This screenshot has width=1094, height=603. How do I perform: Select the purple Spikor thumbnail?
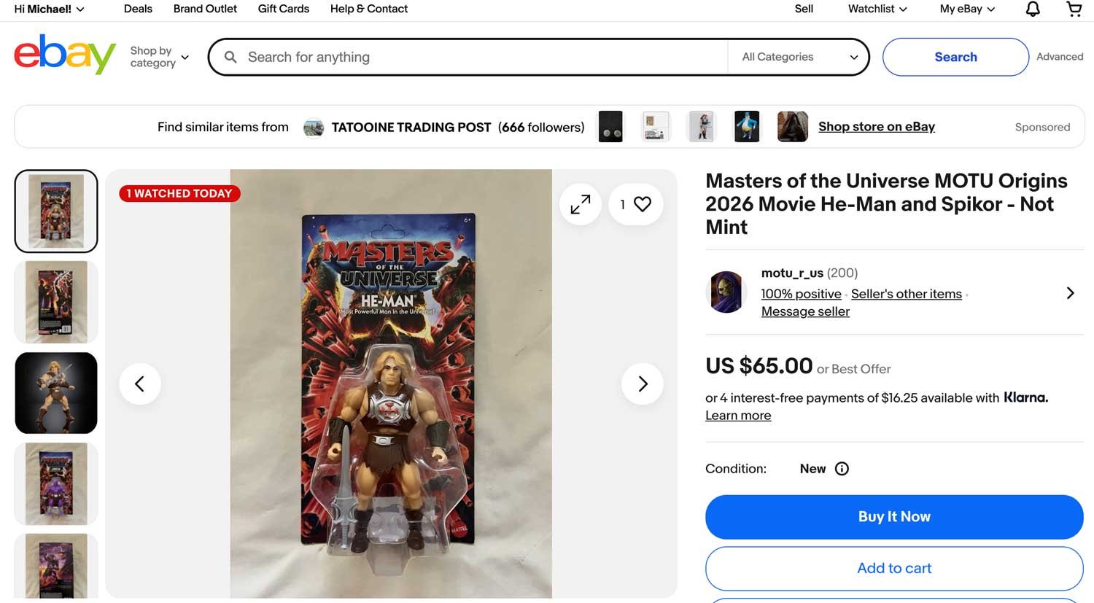(55, 483)
